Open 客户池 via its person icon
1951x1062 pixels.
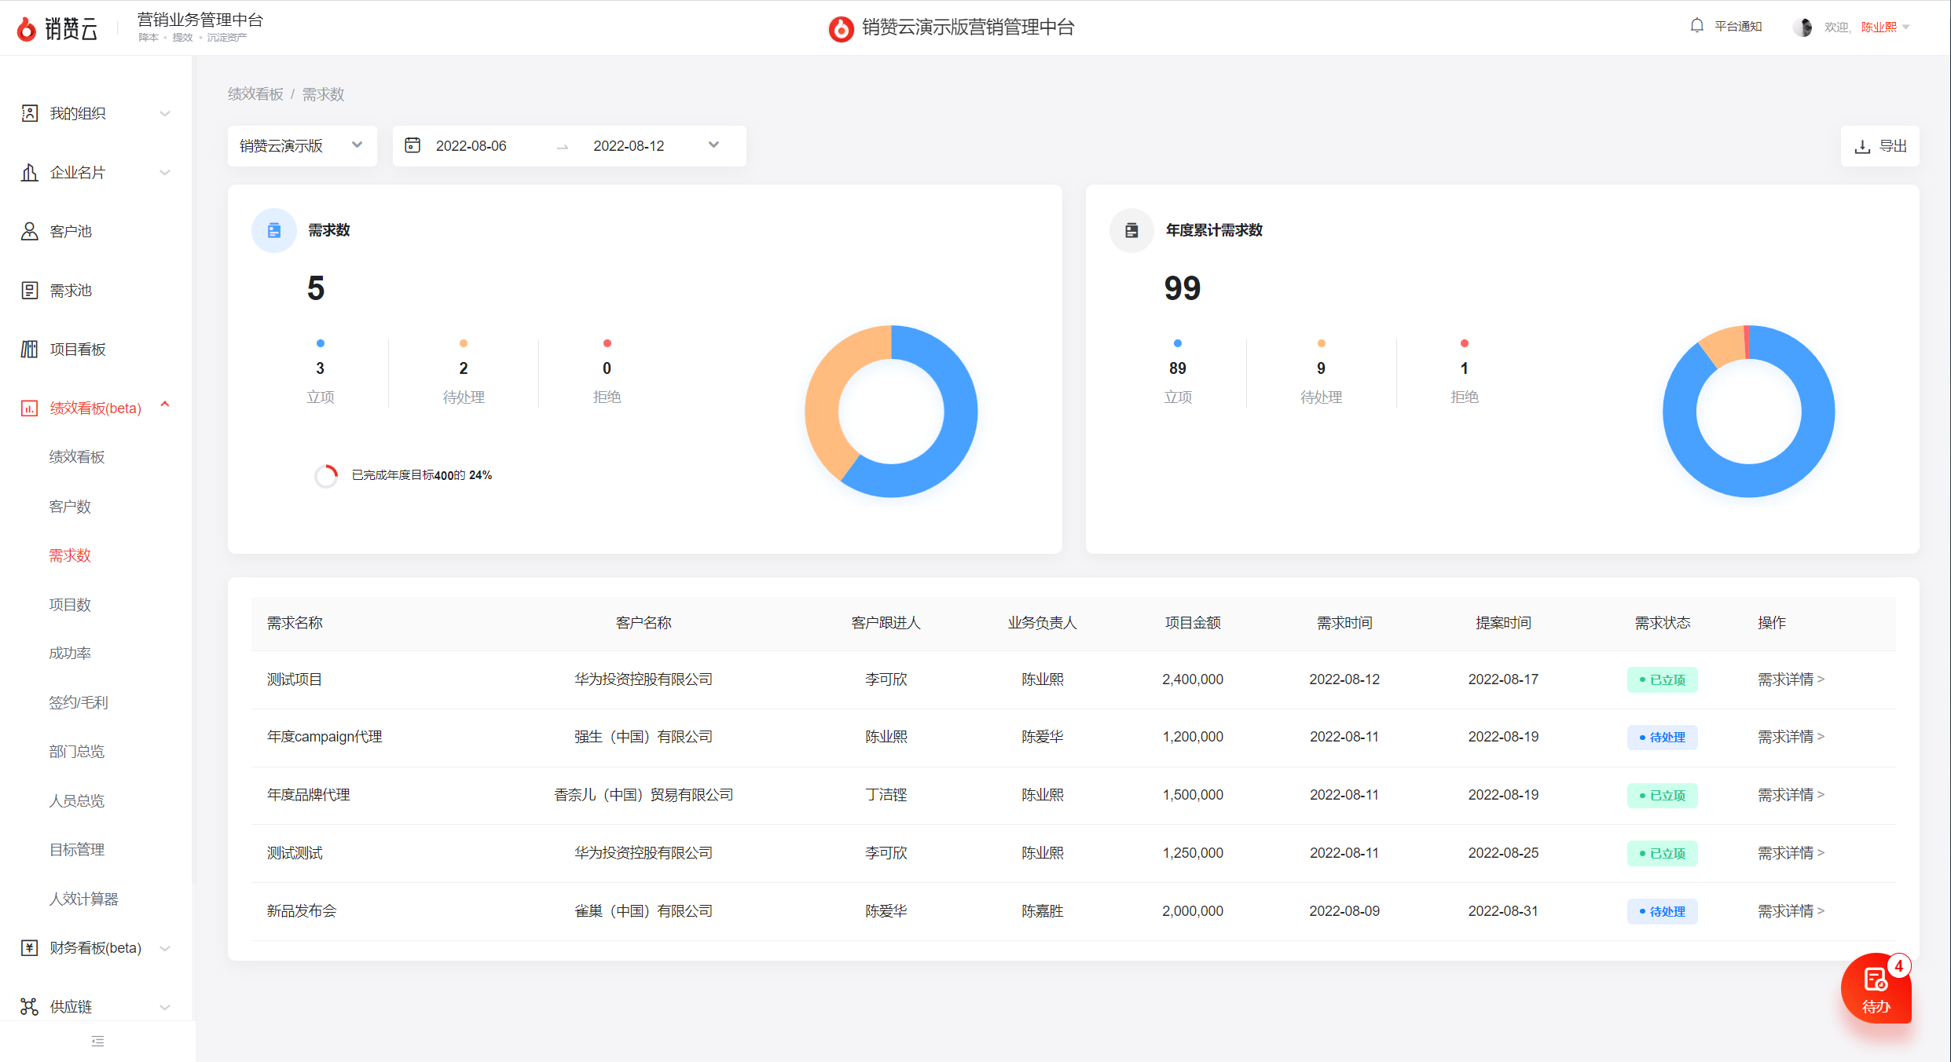[29, 231]
